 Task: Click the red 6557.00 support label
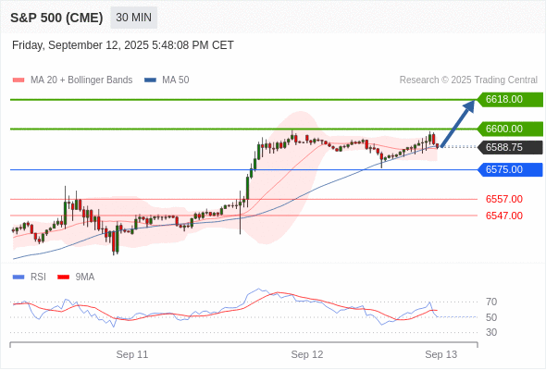[x=503, y=199]
